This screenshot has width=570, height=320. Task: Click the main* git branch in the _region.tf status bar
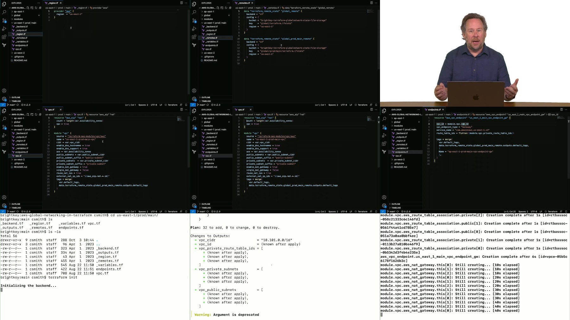click(x=12, y=105)
